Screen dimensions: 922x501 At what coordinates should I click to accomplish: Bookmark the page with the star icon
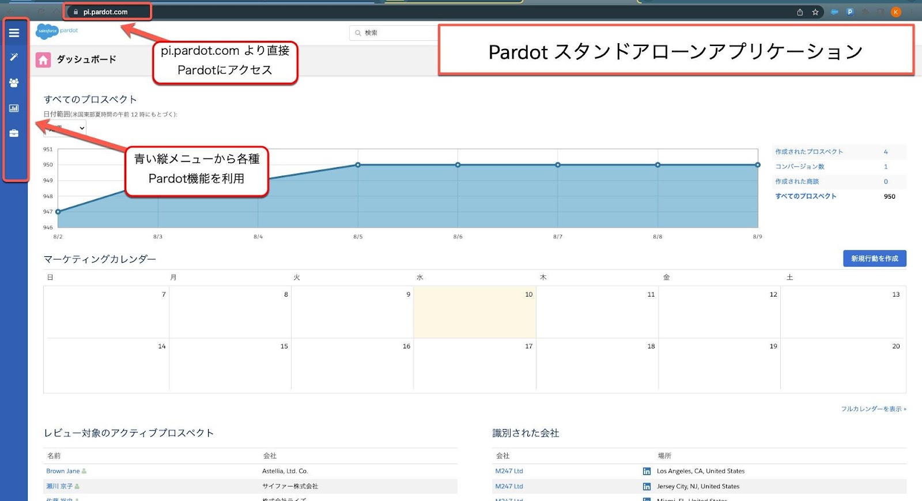[815, 12]
